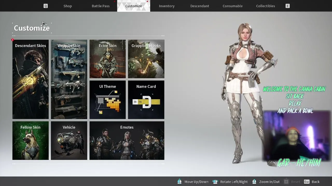Image resolution: width=332 pixels, height=186 pixels.
Task: Click the Esc key icon
Action: 307,182
